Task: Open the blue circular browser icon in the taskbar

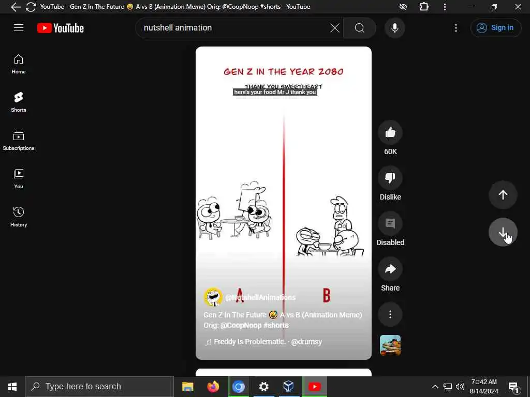Action: [x=238, y=387]
